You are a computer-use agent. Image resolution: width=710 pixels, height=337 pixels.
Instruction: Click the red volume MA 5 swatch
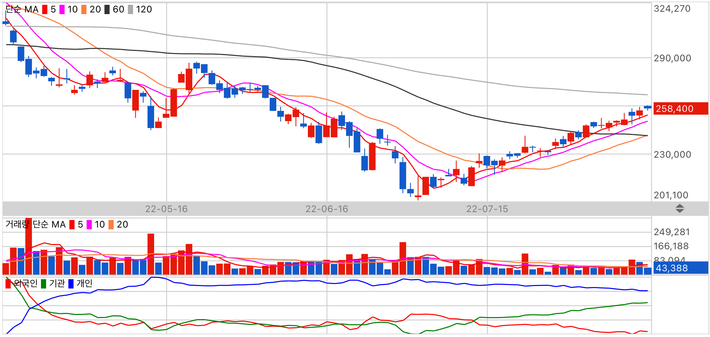(x=72, y=225)
